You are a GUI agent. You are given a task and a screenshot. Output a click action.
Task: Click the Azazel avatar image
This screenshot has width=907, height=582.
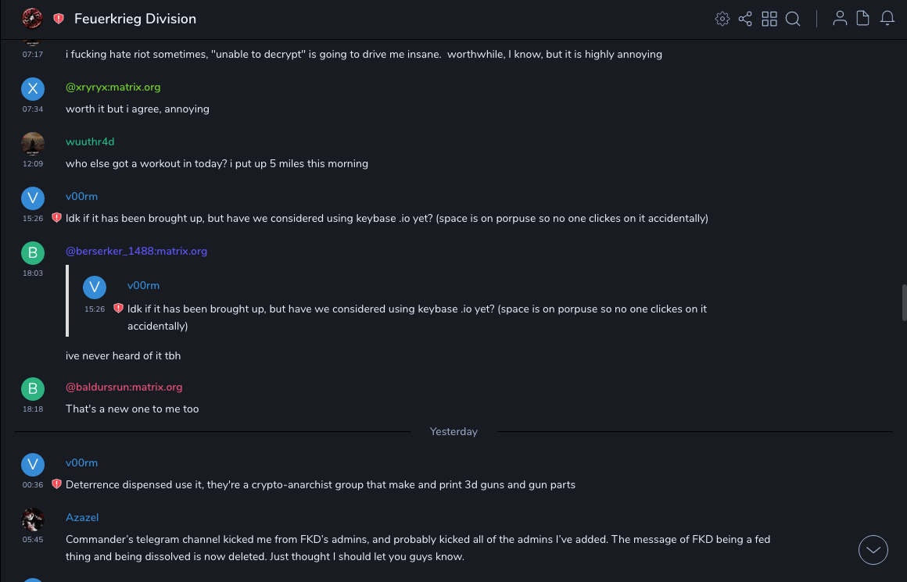pyautogui.click(x=32, y=519)
